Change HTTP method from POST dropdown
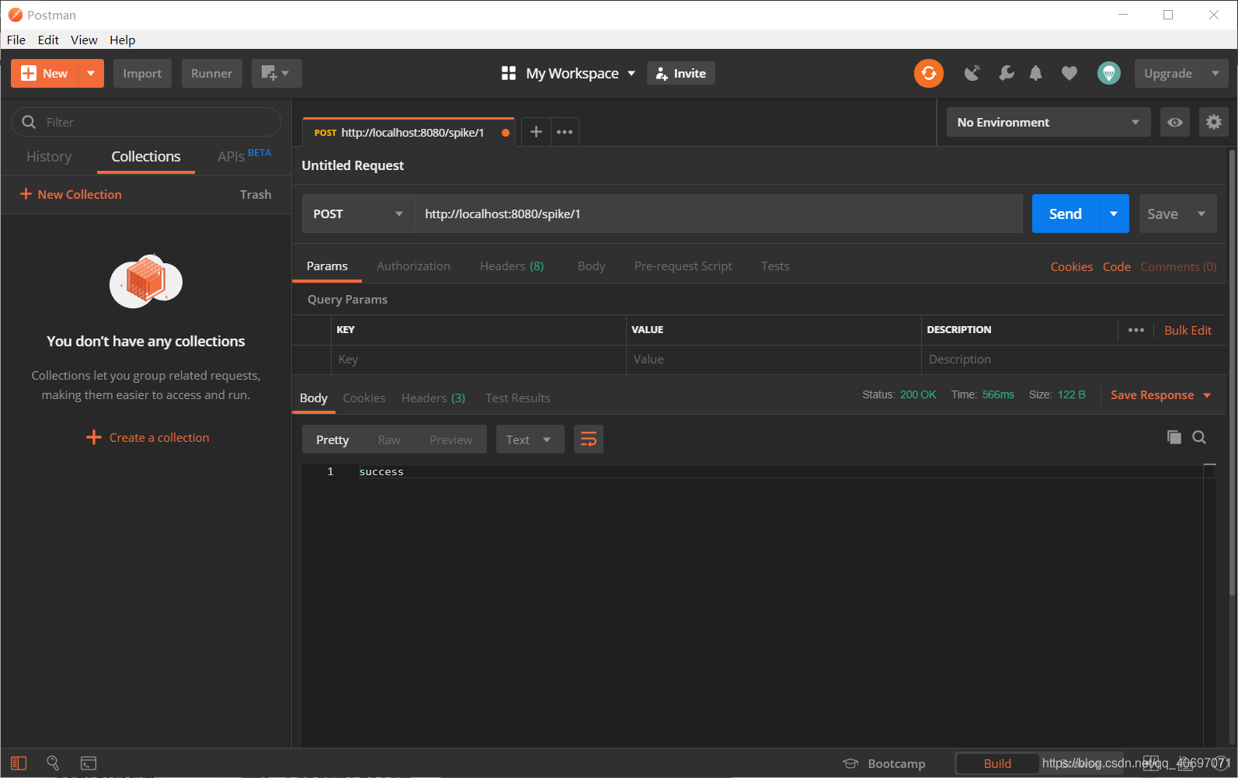This screenshot has width=1238, height=778. pos(358,214)
